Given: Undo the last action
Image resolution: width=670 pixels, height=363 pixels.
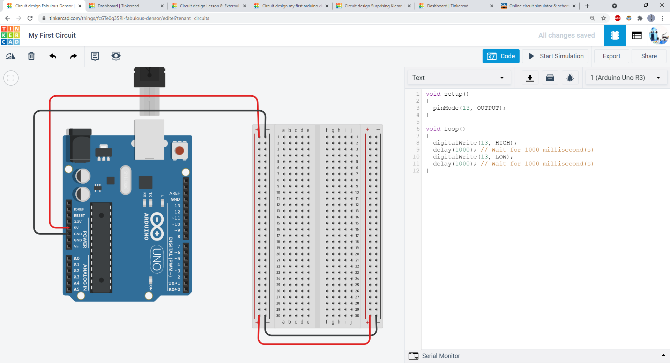Looking at the screenshot, I should [x=53, y=56].
